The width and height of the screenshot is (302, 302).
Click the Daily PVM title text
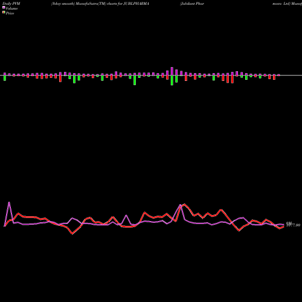pyautogui.click(x=11, y=4)
